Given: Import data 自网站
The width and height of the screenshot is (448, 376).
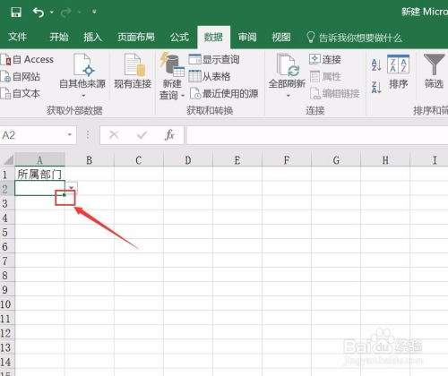Looking at the screenshot, I should pos(21,77).
